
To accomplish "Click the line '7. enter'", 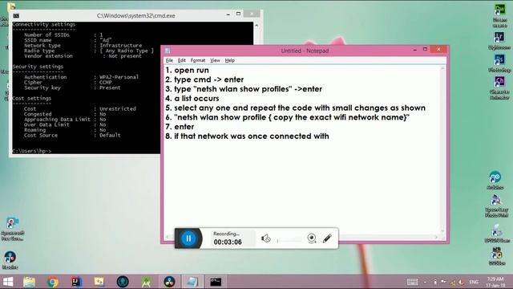I will 180,127.
